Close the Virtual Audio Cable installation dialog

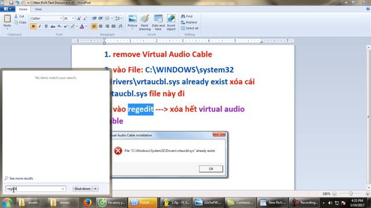click(x=219, y=134)
